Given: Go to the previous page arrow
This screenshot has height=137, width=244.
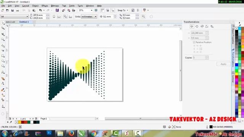Looking at the screenshot, I should click(x=16, y=119).
